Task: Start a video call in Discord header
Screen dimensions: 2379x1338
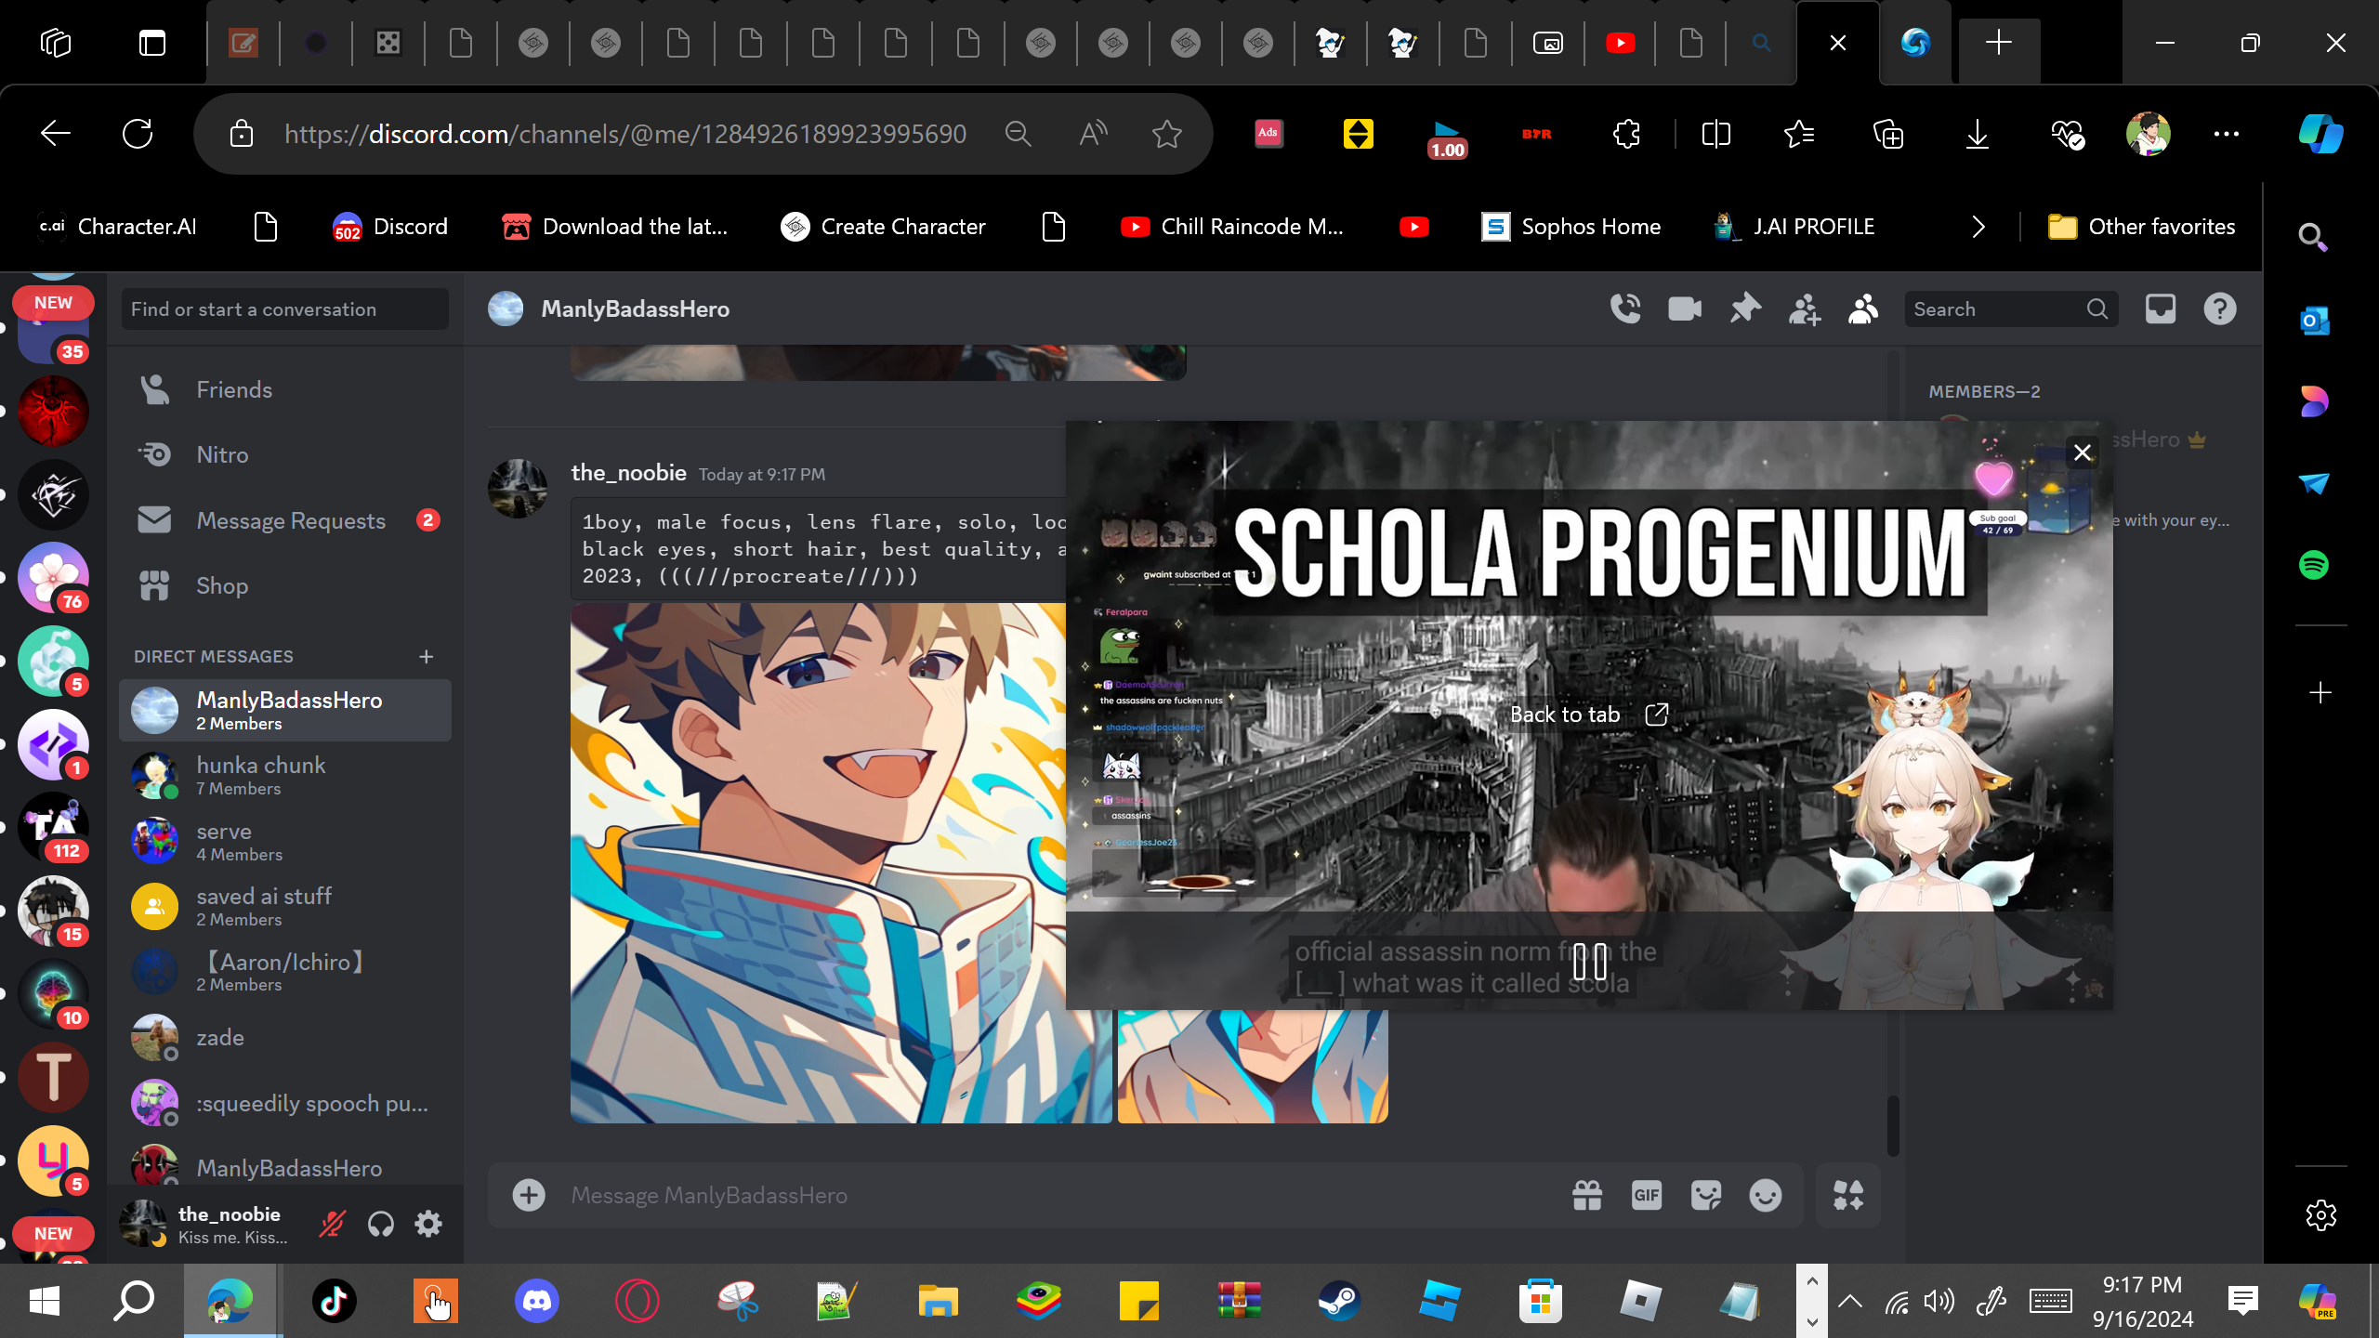Action: [1685, 308]
